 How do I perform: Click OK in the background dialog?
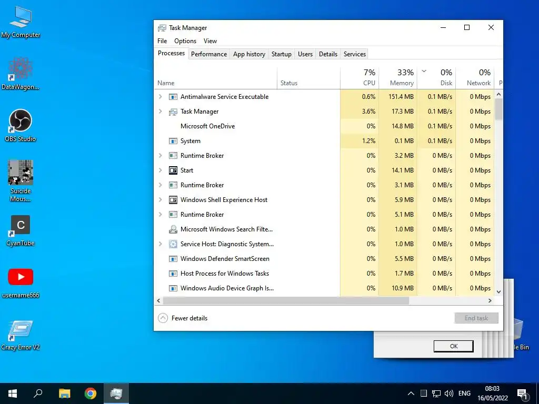click(453, 346)
